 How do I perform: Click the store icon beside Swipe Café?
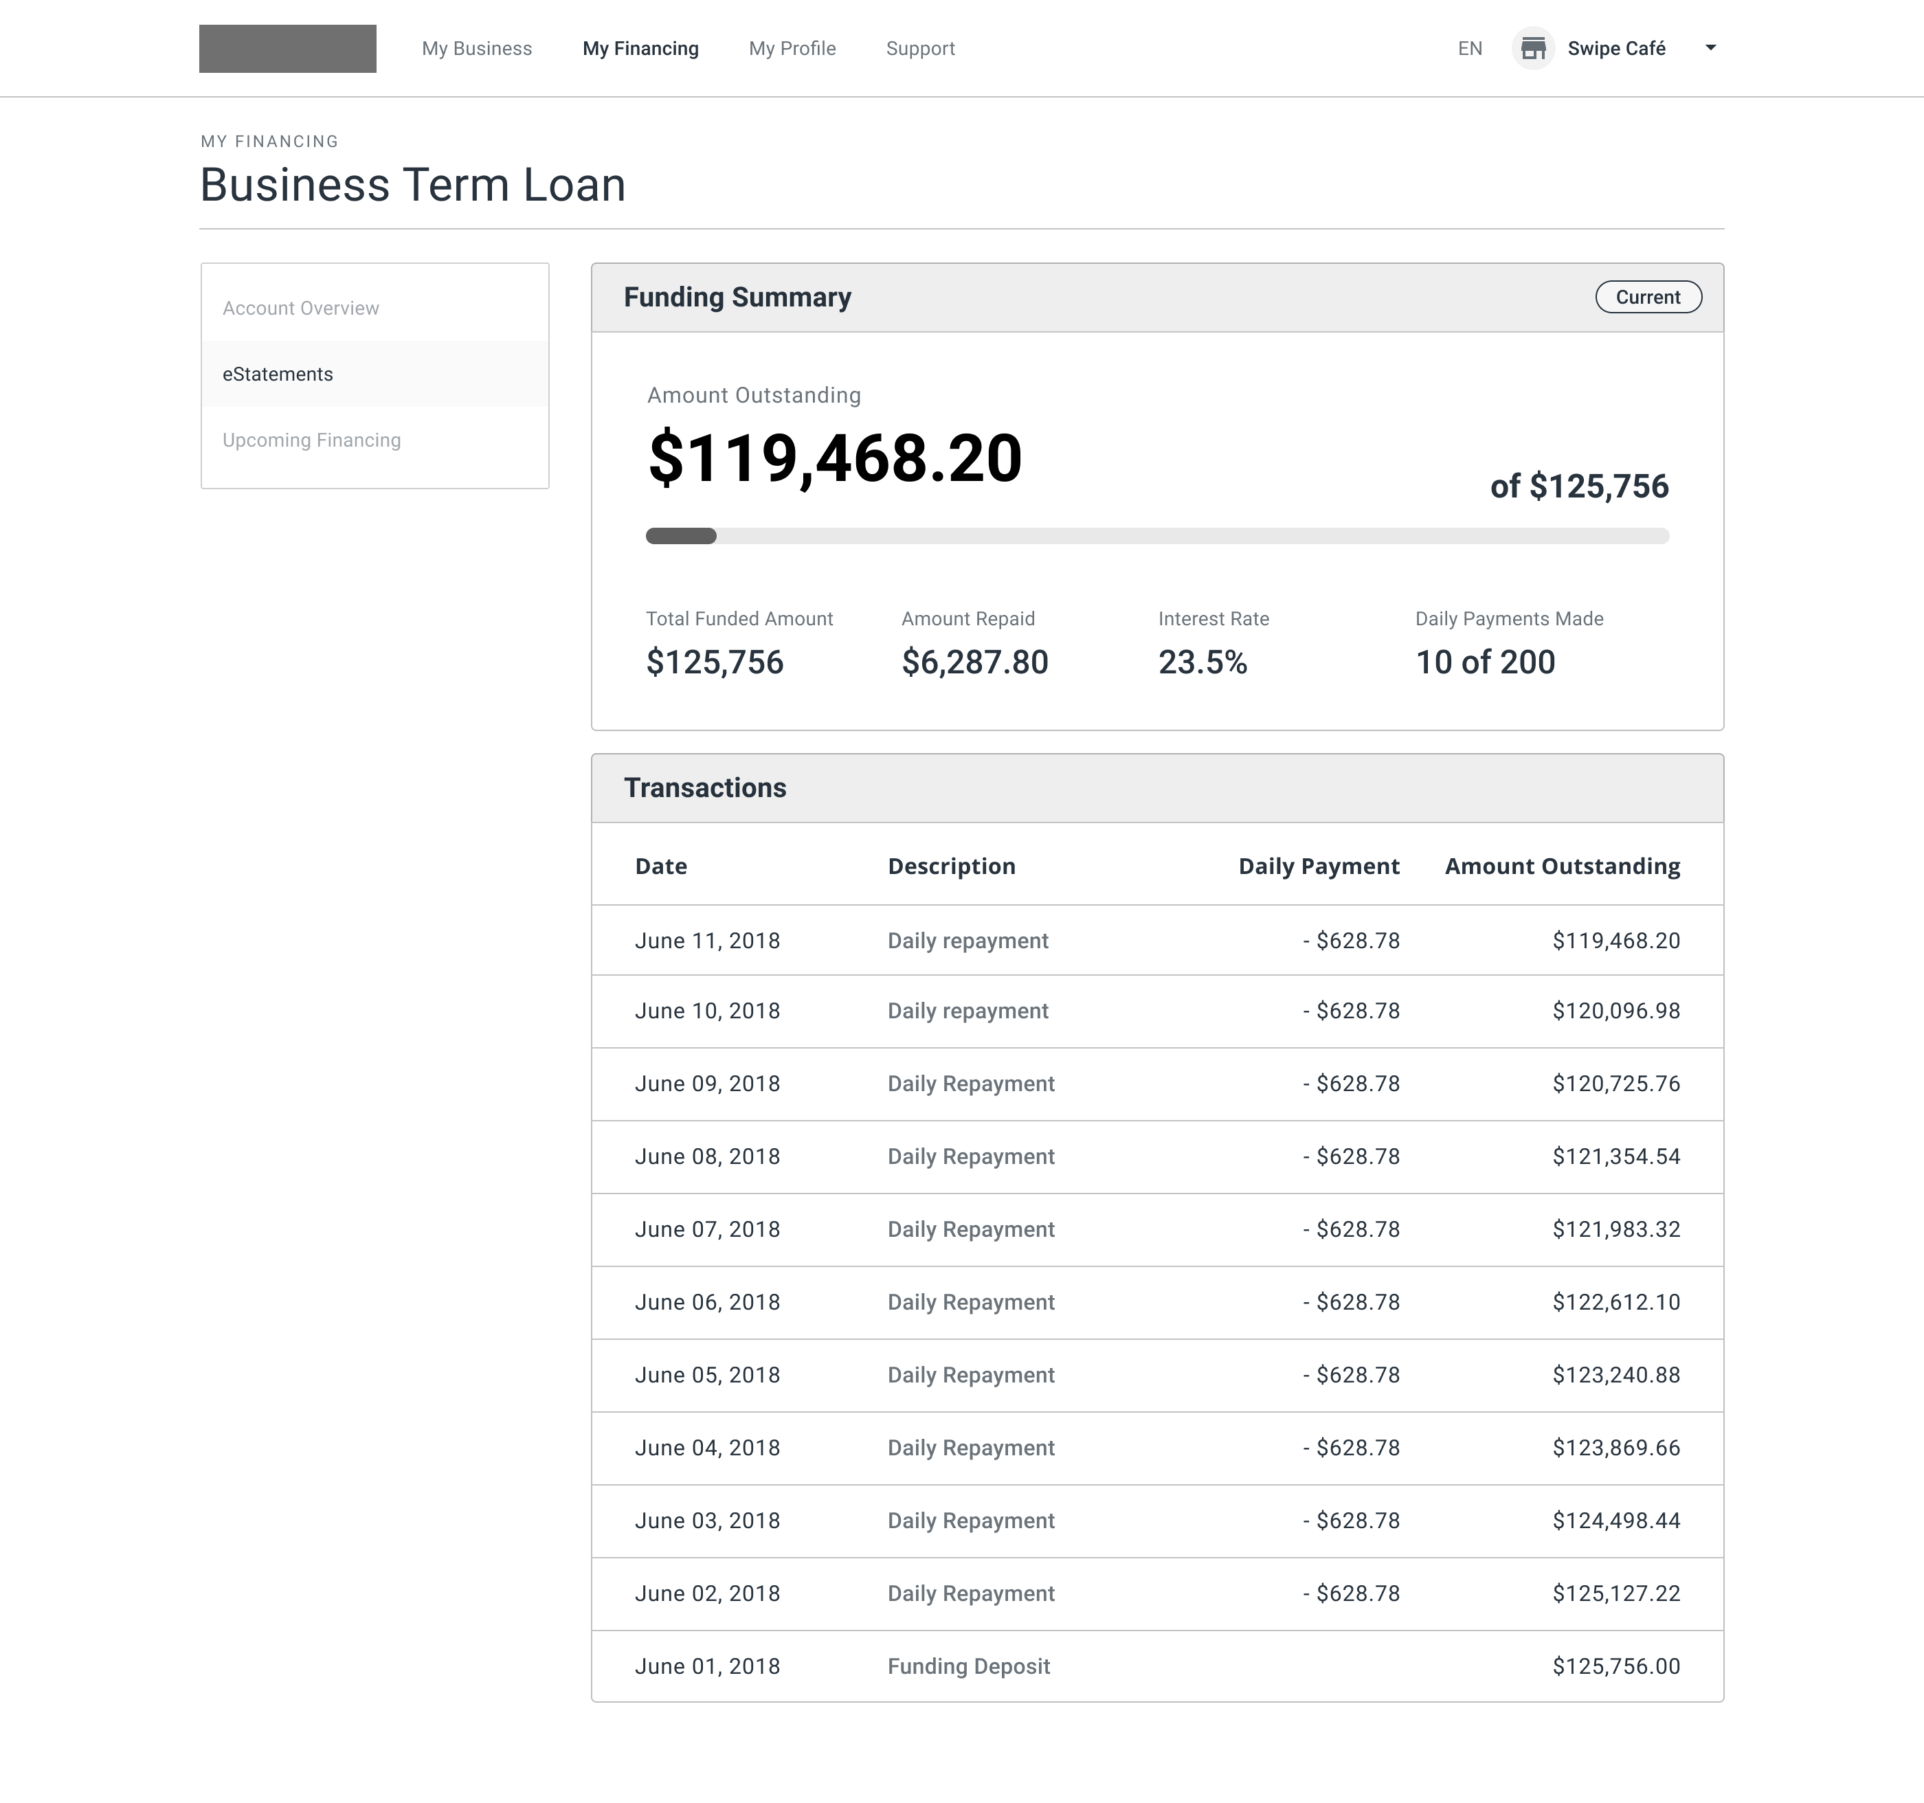[1532, 48]
